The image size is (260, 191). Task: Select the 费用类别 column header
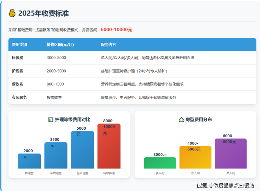19,45
